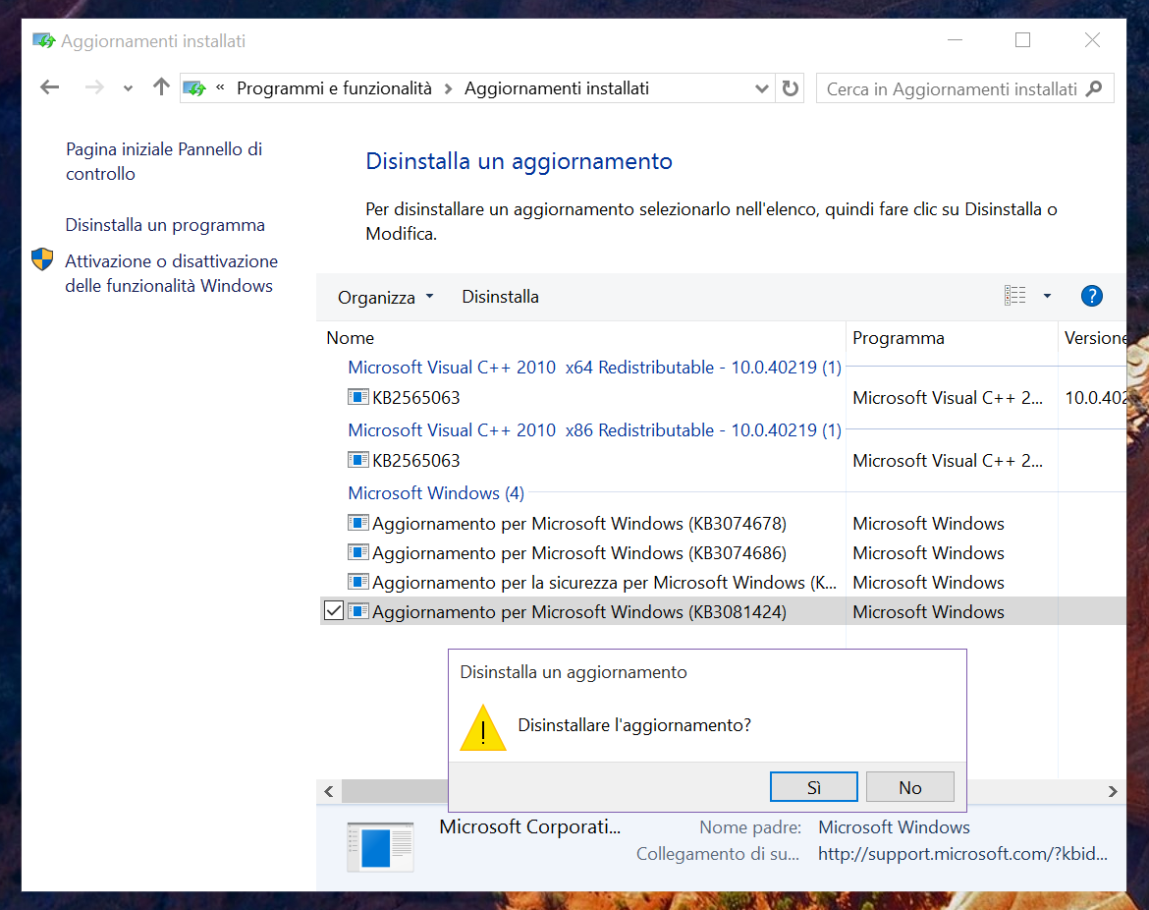The width and height of the screenshot is (1149, 910).
Task: Click the Back navigation arrow
Action: coord(50,88)
